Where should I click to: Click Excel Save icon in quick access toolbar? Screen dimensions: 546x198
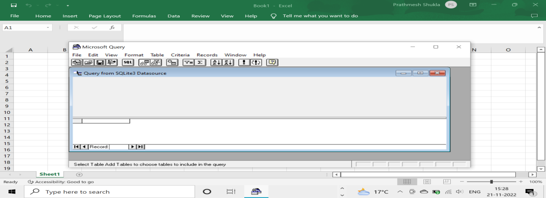pyautogui.click(x=13, y=5)
